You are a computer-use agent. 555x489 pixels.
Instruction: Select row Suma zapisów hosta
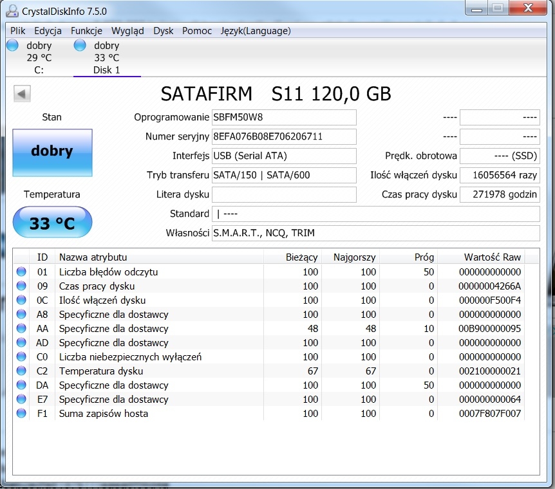(x=269, y=413)
